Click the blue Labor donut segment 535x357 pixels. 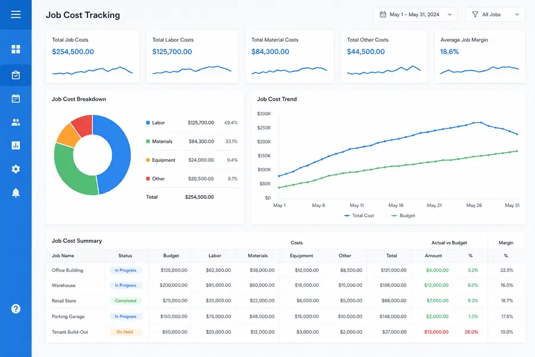point(120,154)
